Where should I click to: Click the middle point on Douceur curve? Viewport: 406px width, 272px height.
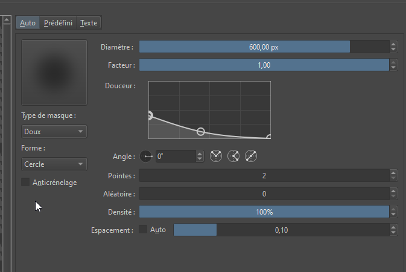point(201,131)
